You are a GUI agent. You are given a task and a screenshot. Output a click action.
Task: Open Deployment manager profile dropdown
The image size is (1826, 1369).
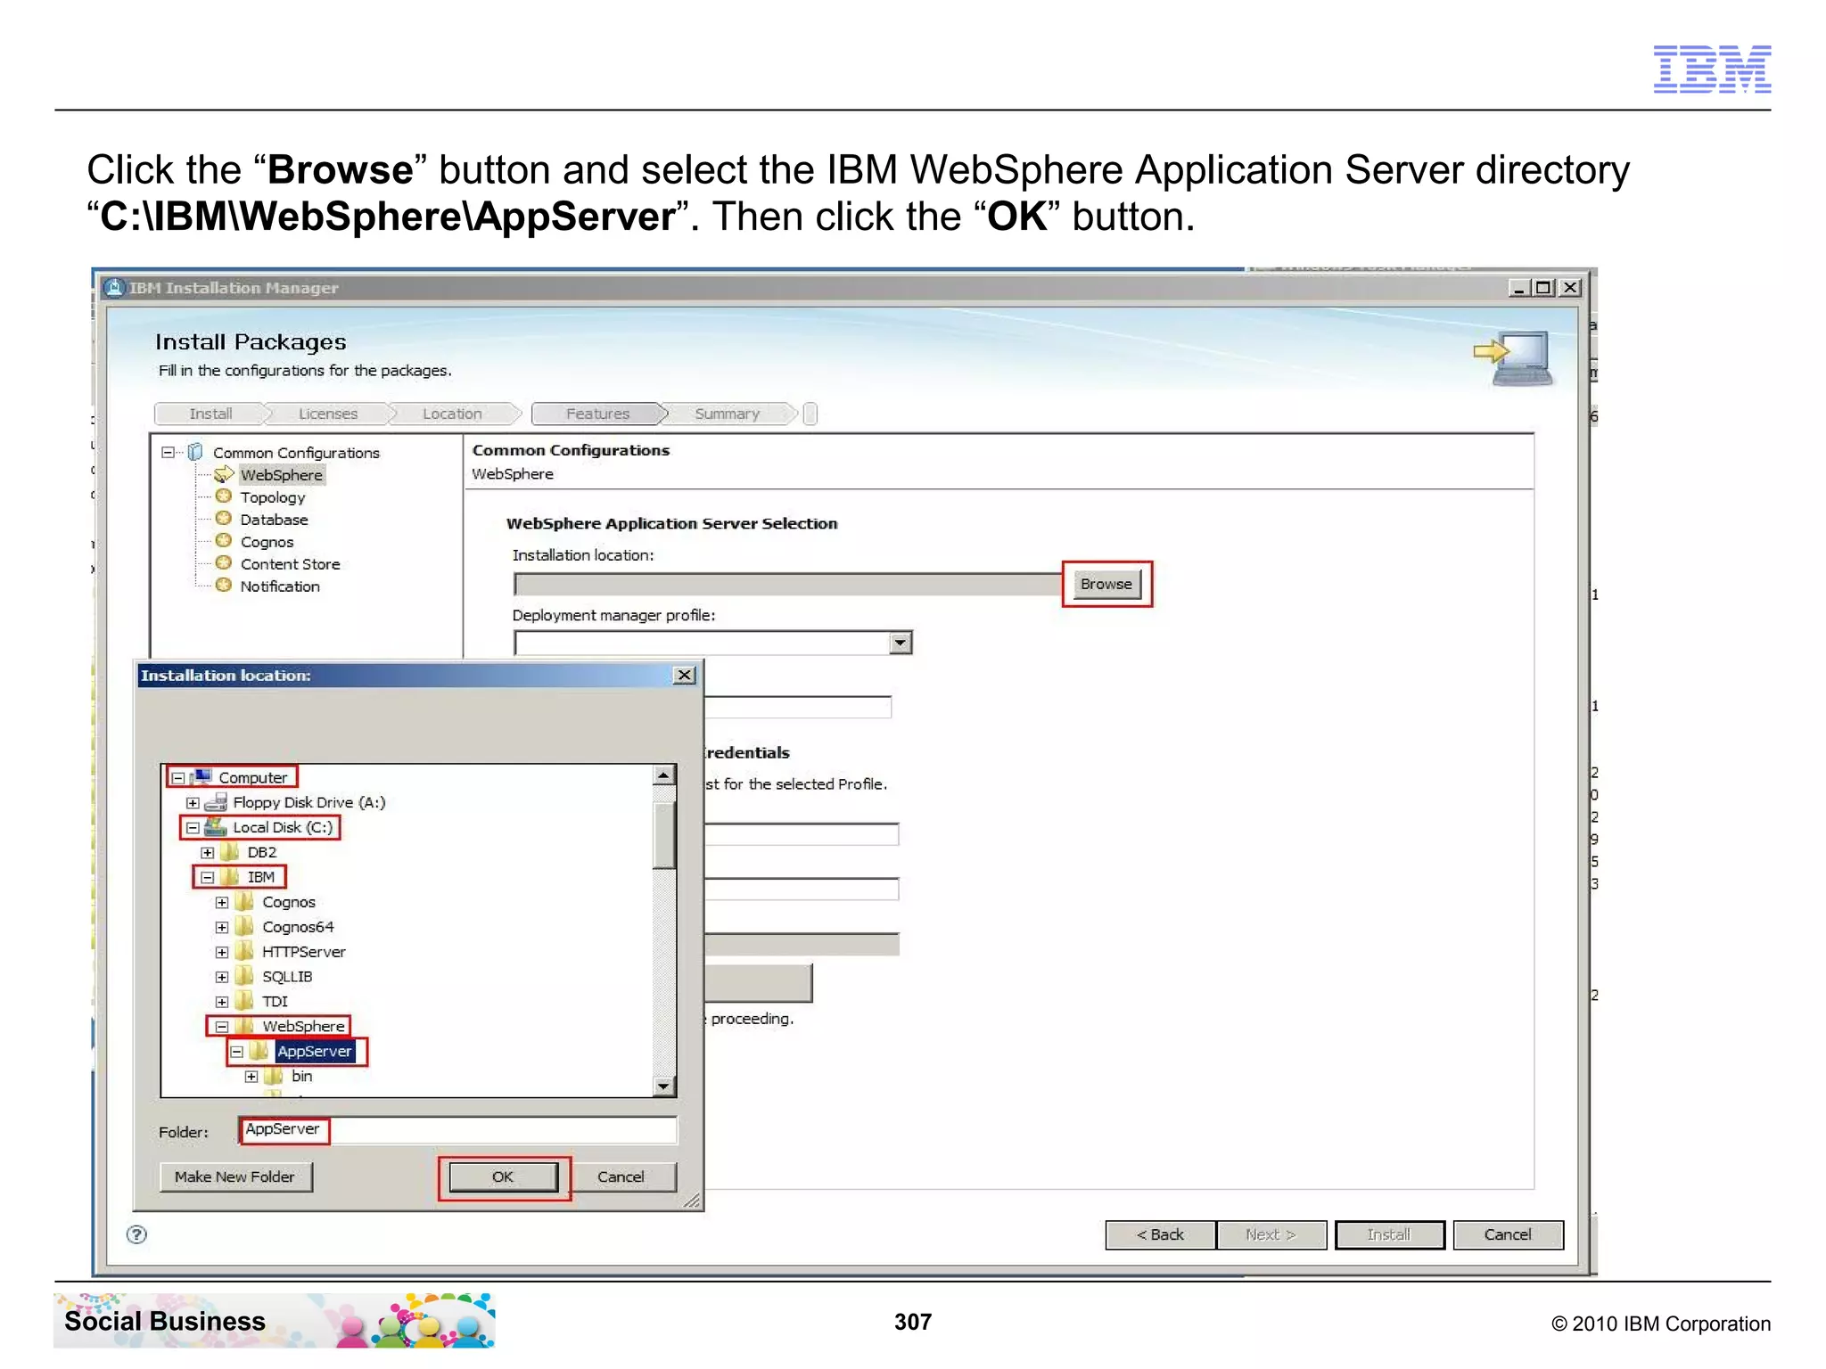(901, 643)
